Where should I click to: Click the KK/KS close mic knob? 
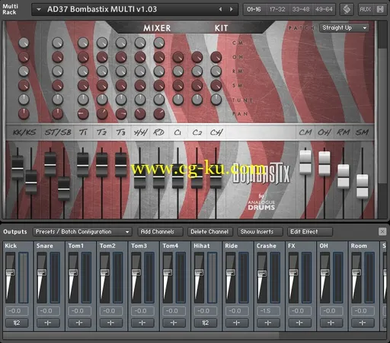(24, 43)
